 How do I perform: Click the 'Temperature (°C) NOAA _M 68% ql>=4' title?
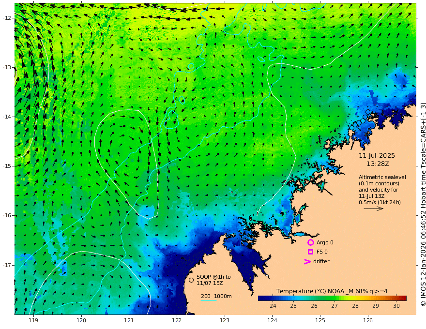[332, 291]
